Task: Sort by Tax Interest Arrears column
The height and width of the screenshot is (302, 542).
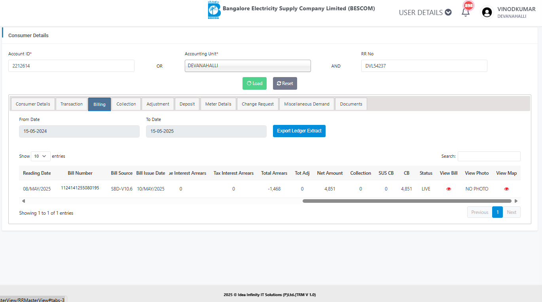Action: [233, 173]
